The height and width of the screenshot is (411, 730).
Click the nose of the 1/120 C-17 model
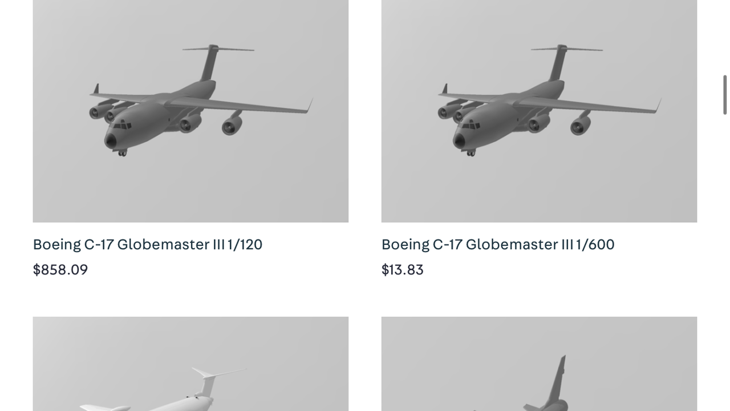(x=111, y=142)
